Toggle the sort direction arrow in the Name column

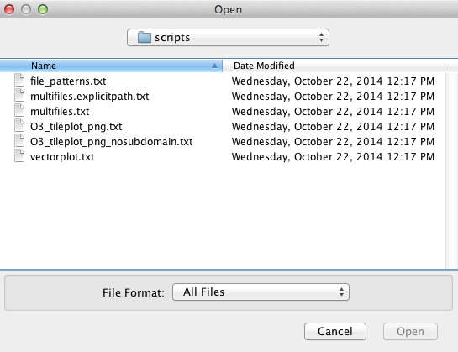tap(214, 66)
